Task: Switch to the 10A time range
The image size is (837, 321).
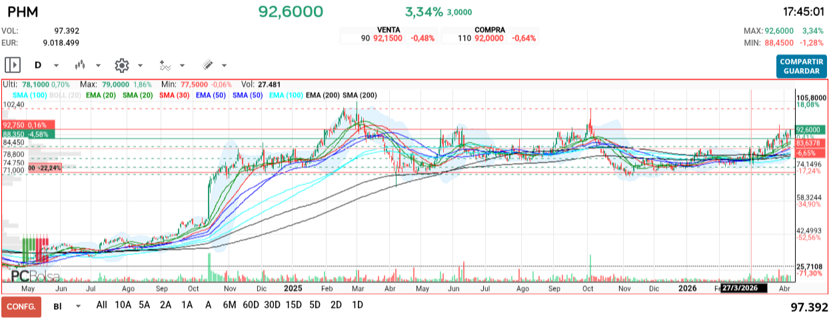Action: (x=123, y=305)
